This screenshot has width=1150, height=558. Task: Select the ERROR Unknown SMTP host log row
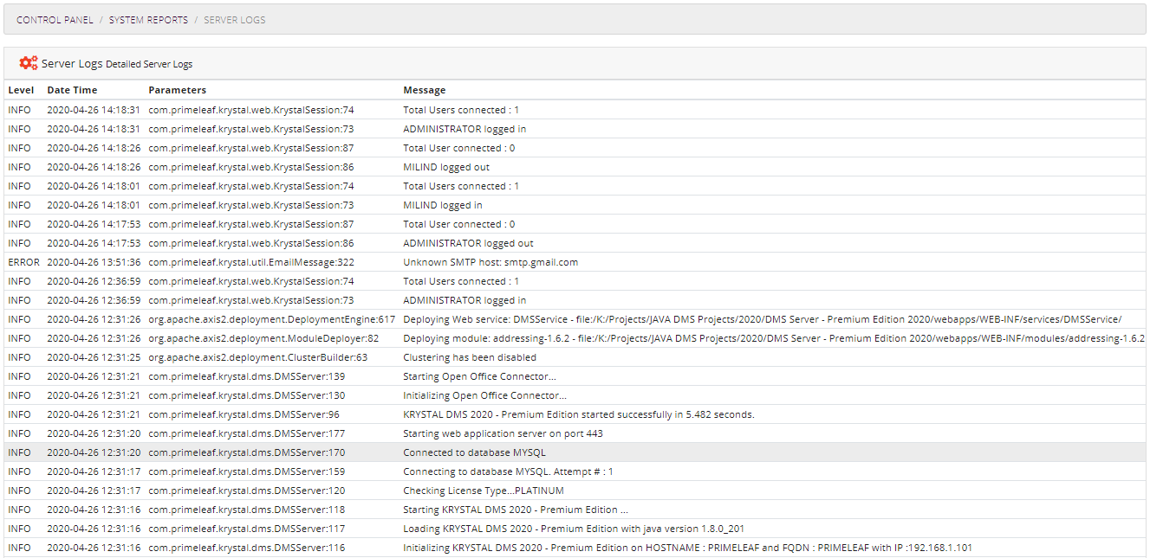coord(487,261)
